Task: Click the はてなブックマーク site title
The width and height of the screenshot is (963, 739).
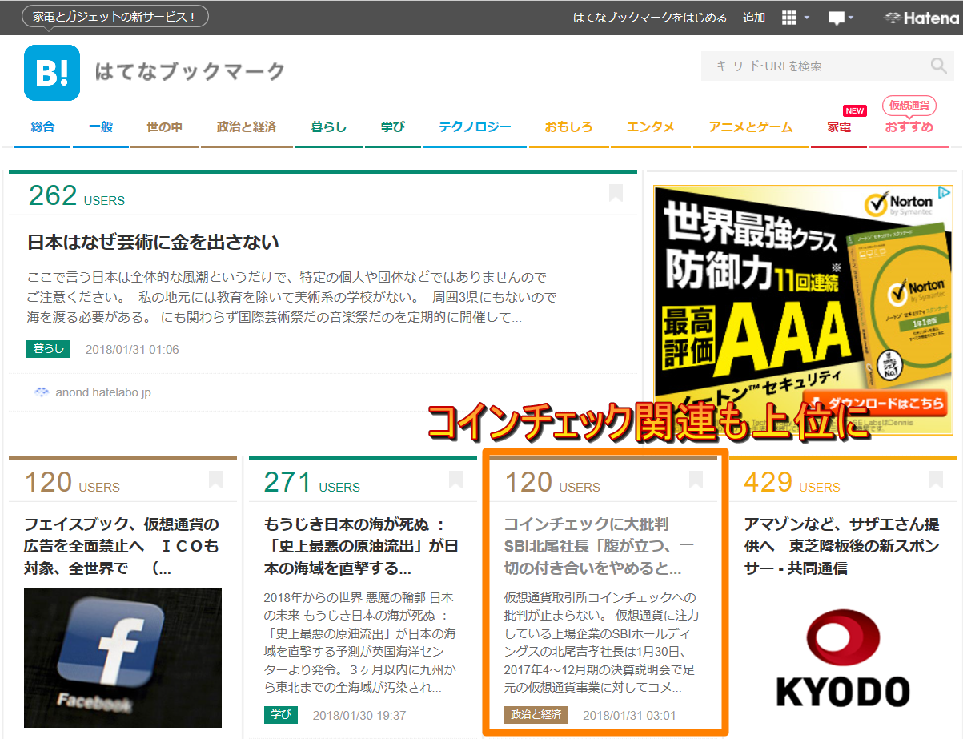Action: 190,72
